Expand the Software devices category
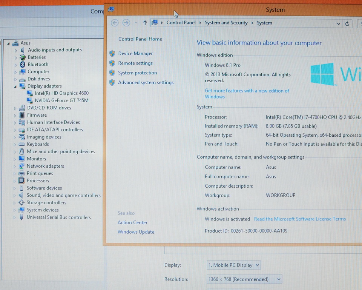The height and width of the screenshot is (290, 362). (15, 188)
